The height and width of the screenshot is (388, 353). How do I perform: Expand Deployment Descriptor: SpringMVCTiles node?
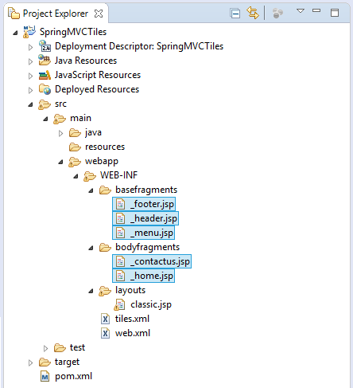coord(30,47)
